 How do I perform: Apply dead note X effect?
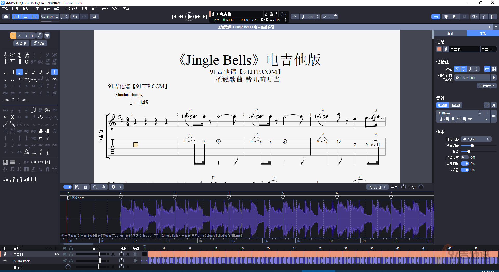point(12,117)
